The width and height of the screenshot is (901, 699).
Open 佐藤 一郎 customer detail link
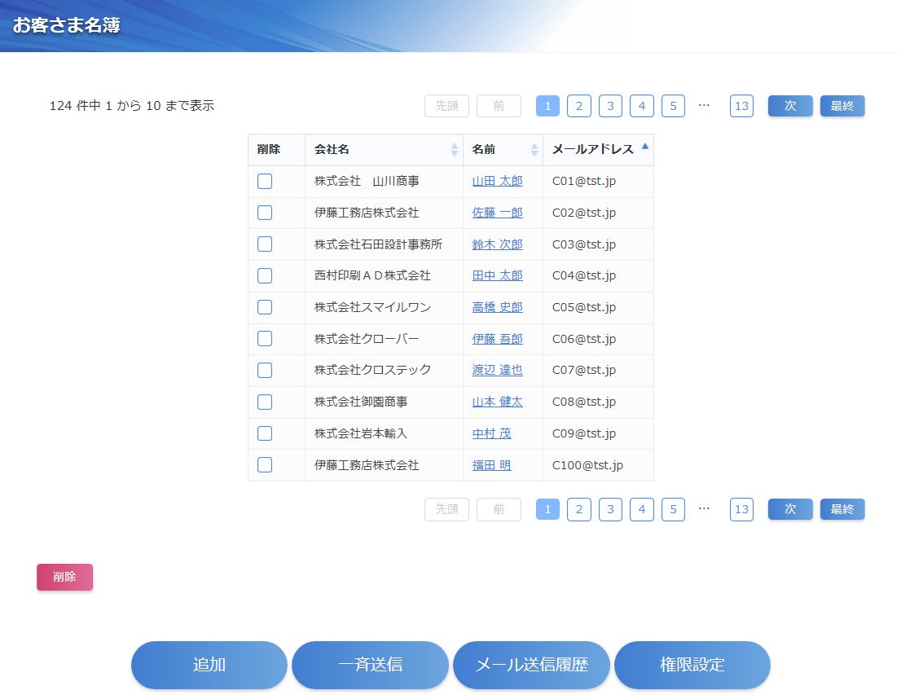pyautogui.click(x=497, y=213)
